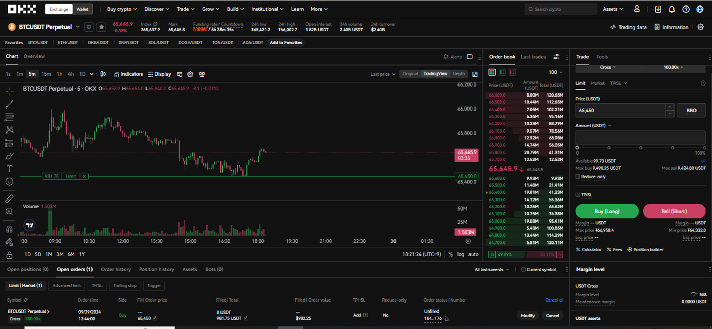Click the lock all drawings icon
Image resolution: width=712 pixels, height=329 pixels.
click(9, 255)
